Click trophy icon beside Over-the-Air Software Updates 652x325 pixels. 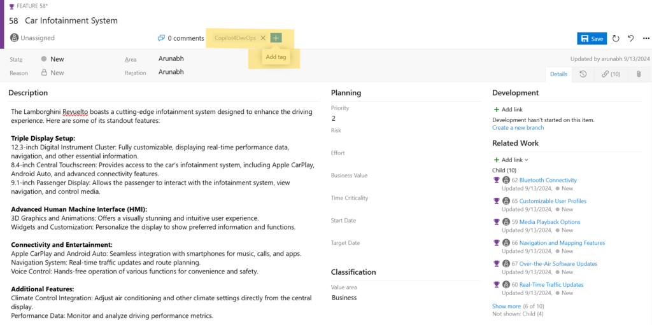click(496, 263)
